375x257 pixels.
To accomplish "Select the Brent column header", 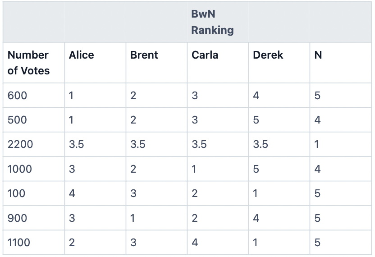I will click(144, 55).
